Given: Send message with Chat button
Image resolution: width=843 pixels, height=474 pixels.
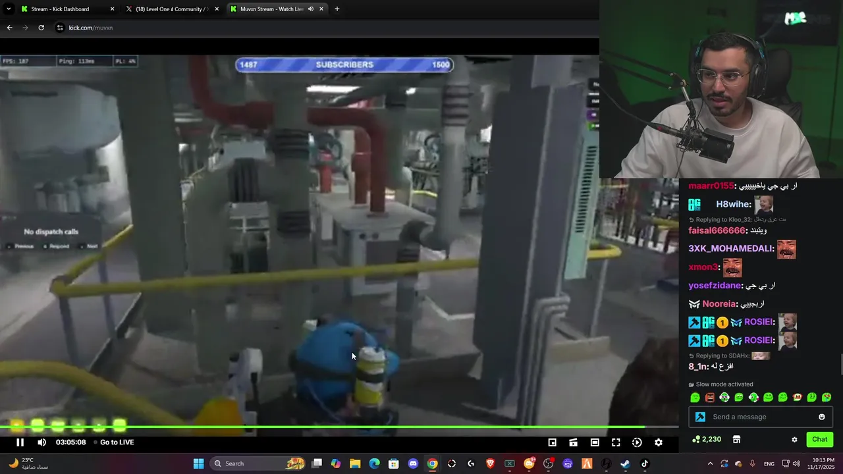Looking at the screenshot, I should click(x=819, y=439).
